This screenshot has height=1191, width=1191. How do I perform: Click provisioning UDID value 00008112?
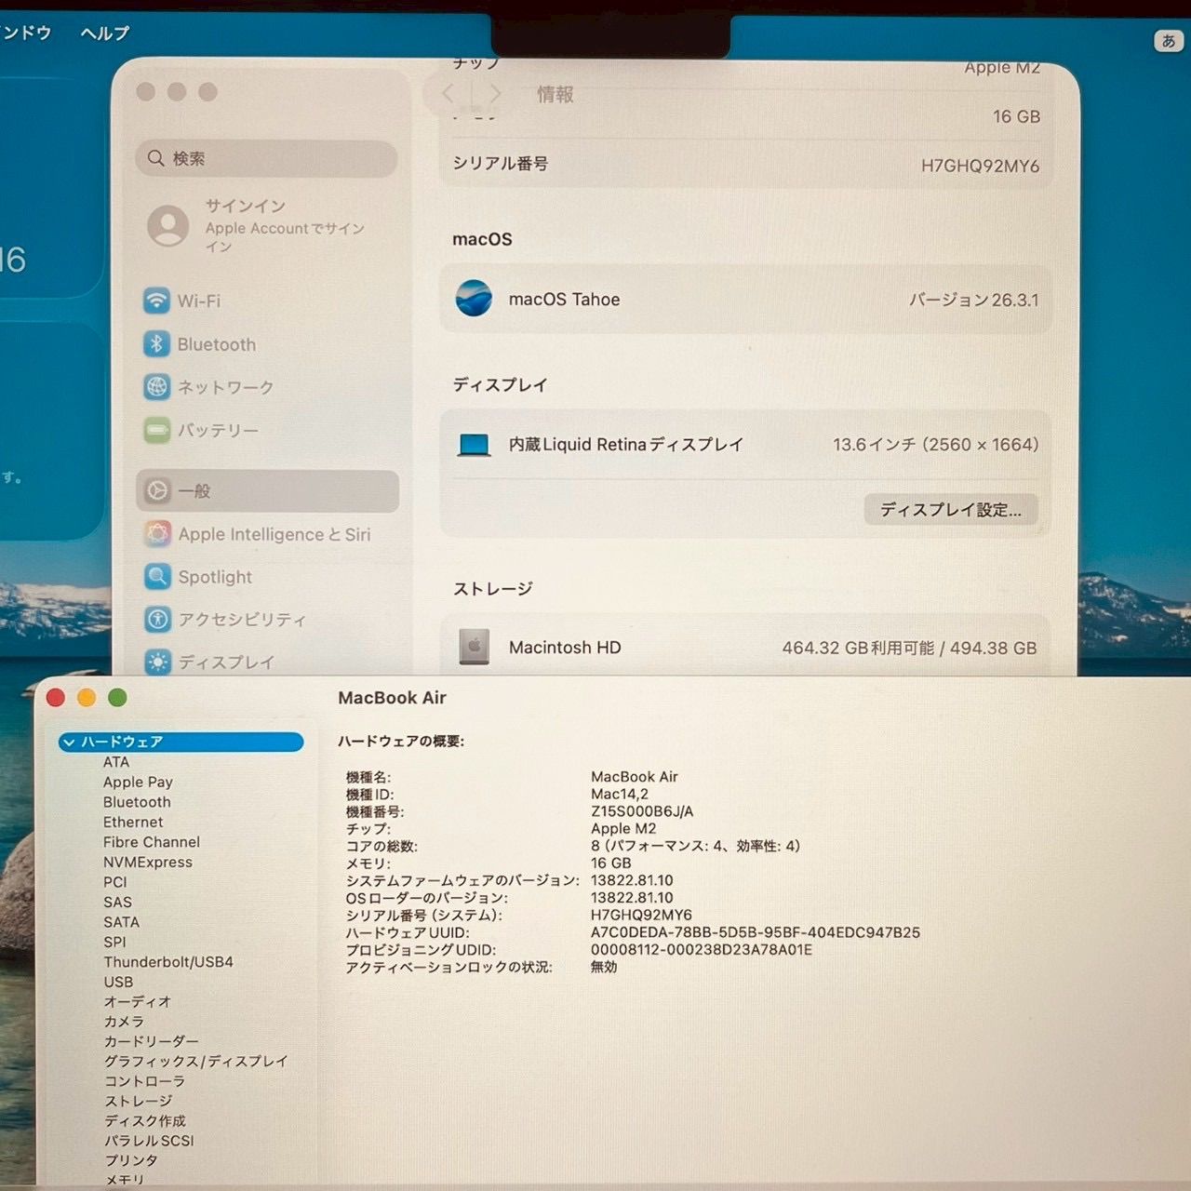[x=702, y=950]
